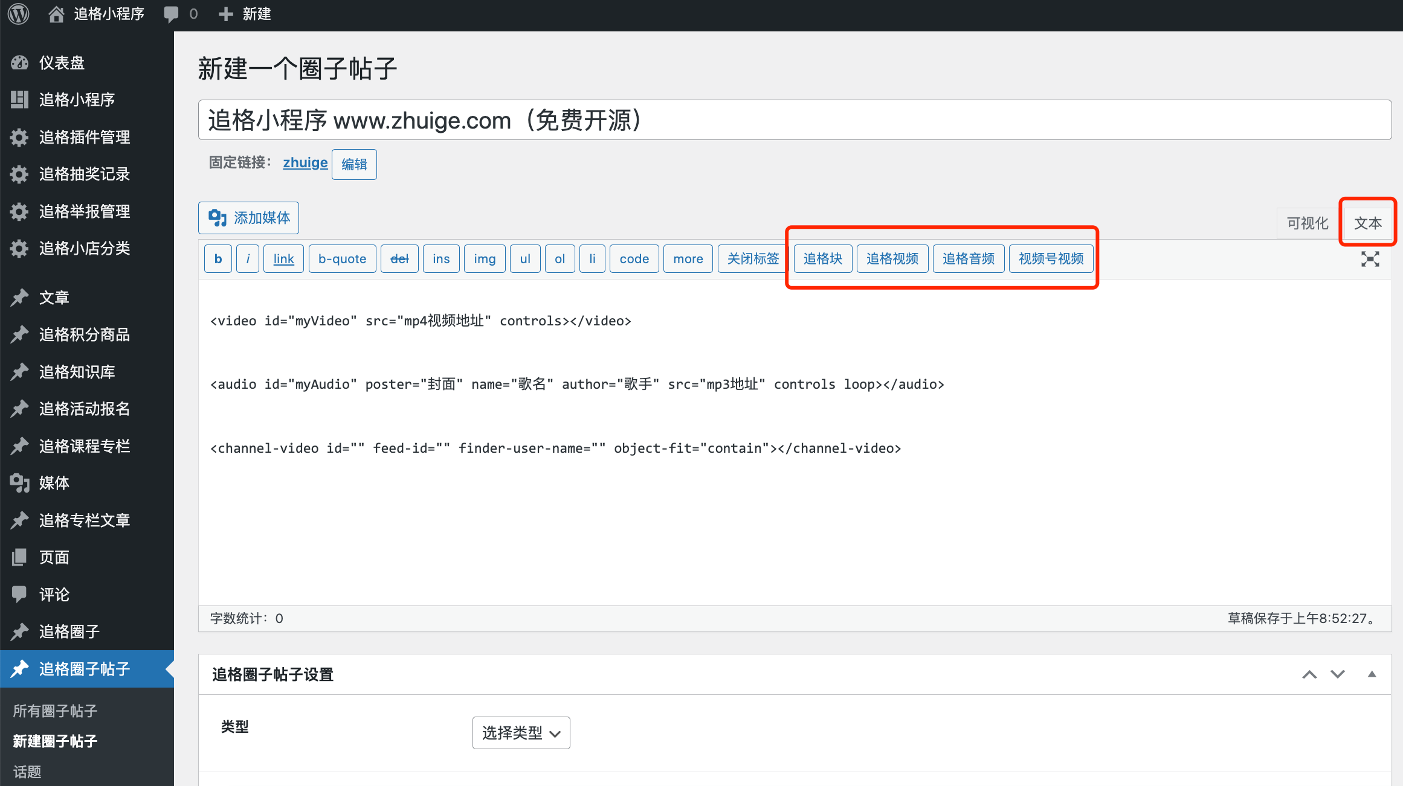Open 追格专栏文章 menu
Screen dimensions: 1403x786
(x=87, y=520)
